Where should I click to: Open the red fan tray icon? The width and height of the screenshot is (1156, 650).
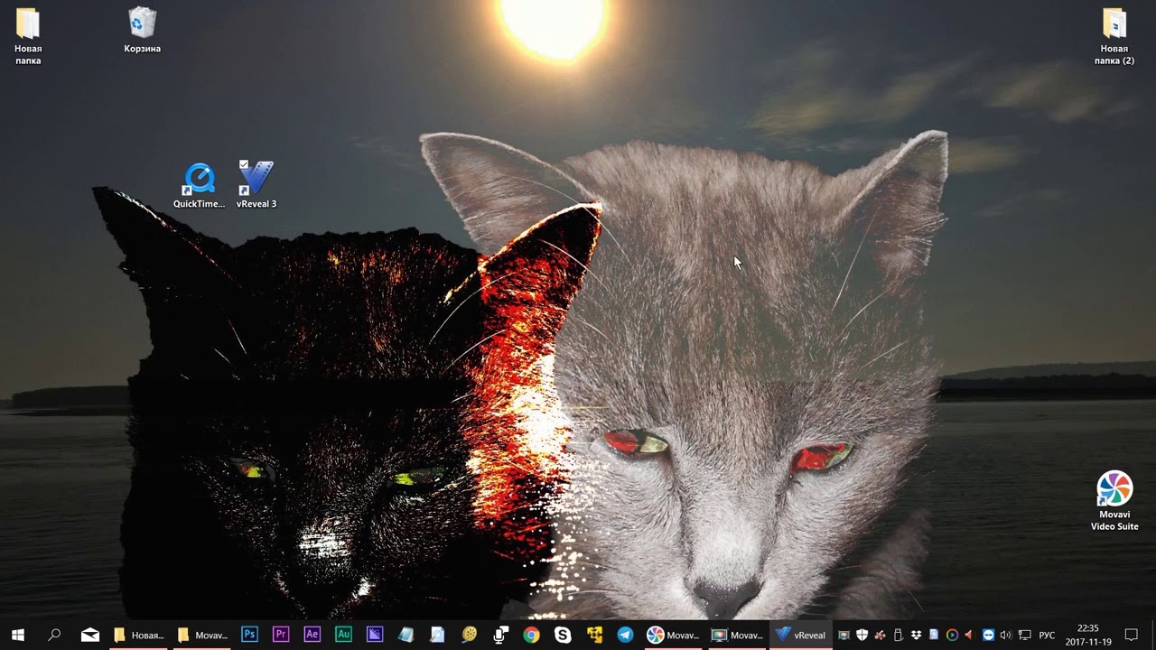[x=880, y=635]
